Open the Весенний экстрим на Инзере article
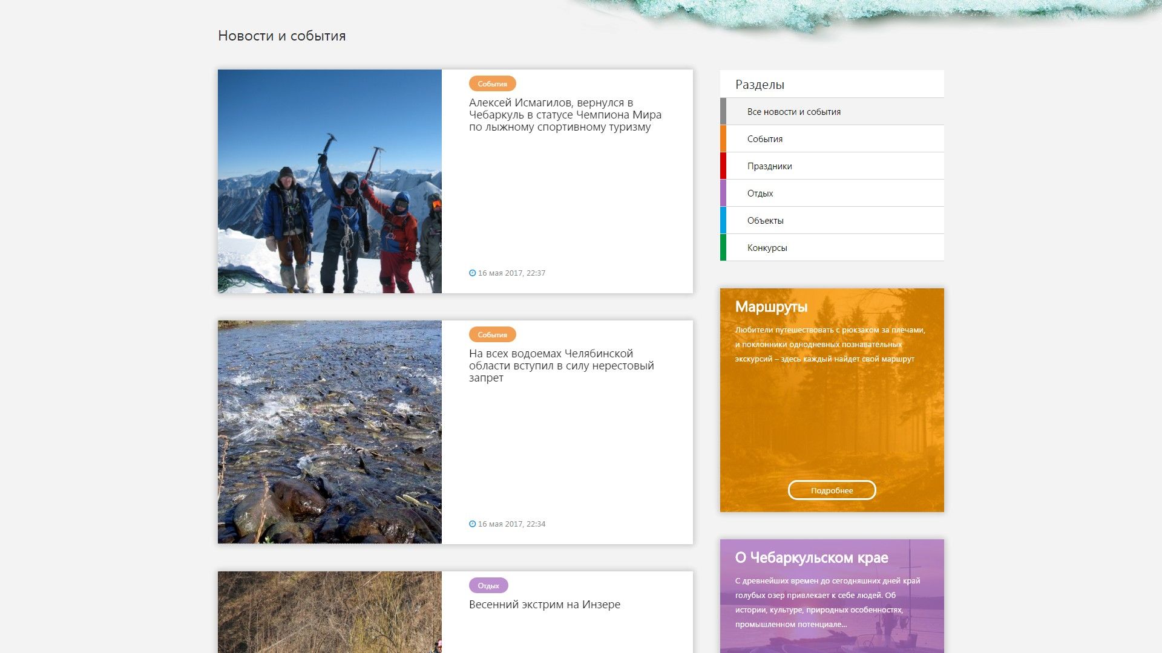 pyautogui.click(x=545, y=605)
